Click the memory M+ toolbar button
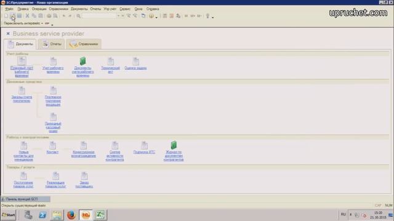 click(x=193, y=16)
